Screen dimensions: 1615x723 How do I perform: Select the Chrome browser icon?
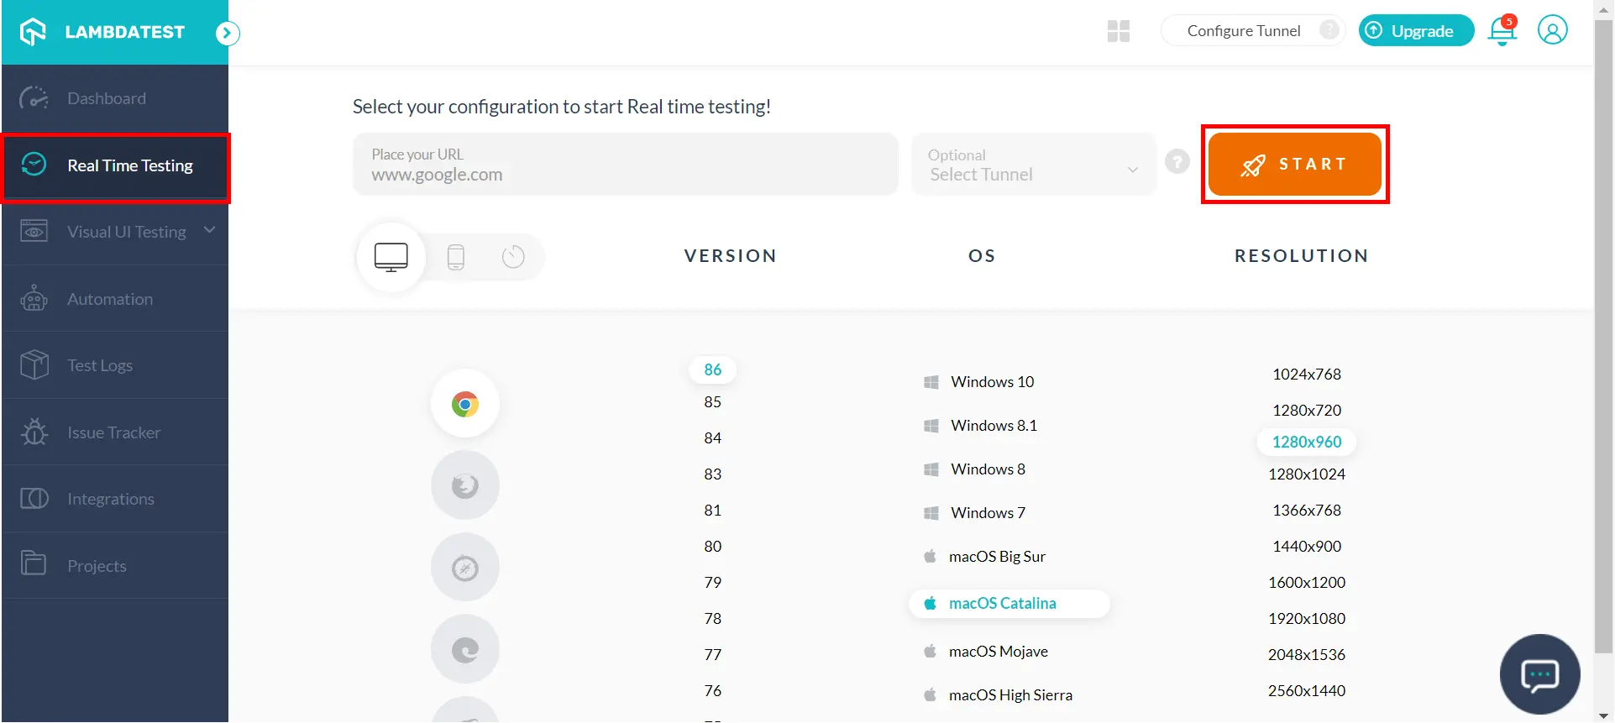464,404
